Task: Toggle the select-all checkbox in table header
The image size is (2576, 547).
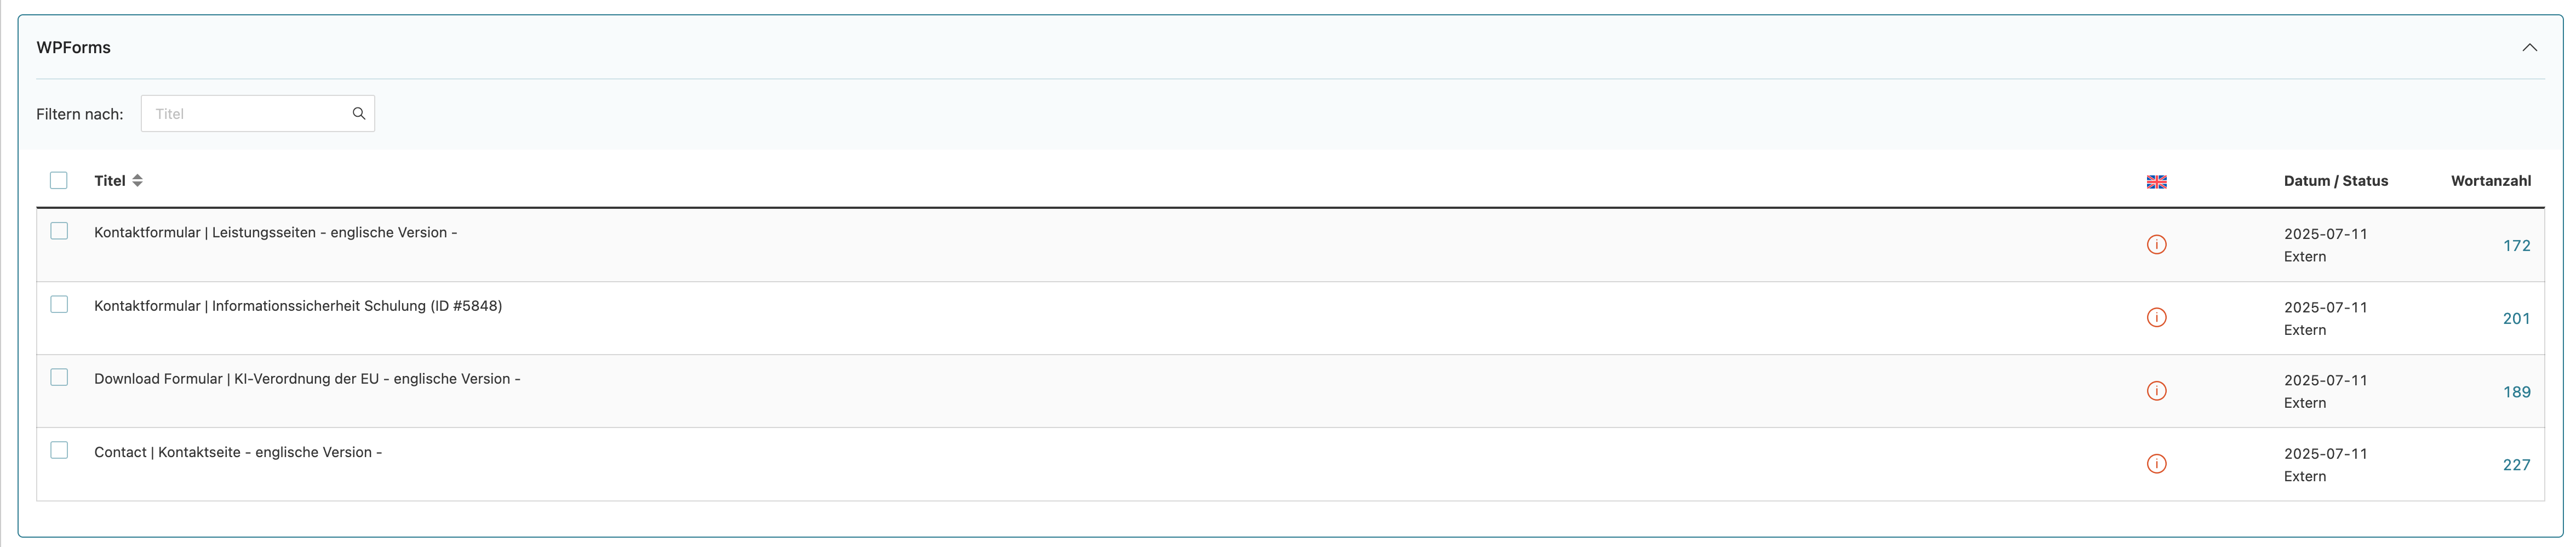Action: point(59,180)
